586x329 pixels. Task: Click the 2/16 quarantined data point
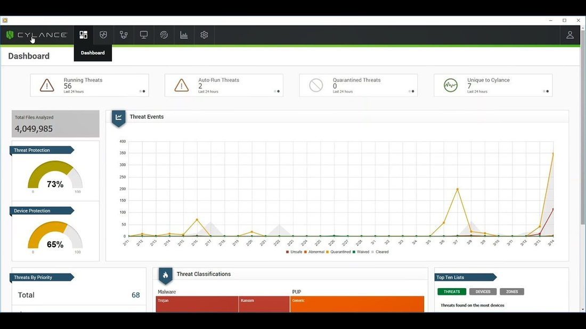[x=197, y=220]
